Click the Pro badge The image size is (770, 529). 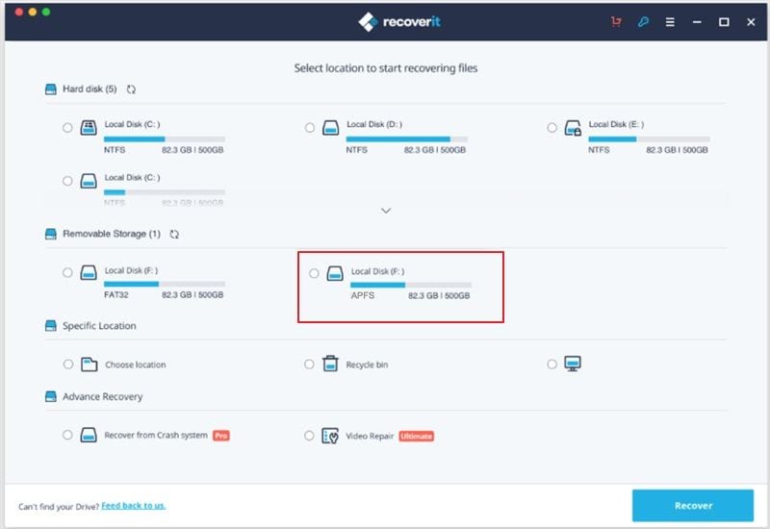pos(221,436)
